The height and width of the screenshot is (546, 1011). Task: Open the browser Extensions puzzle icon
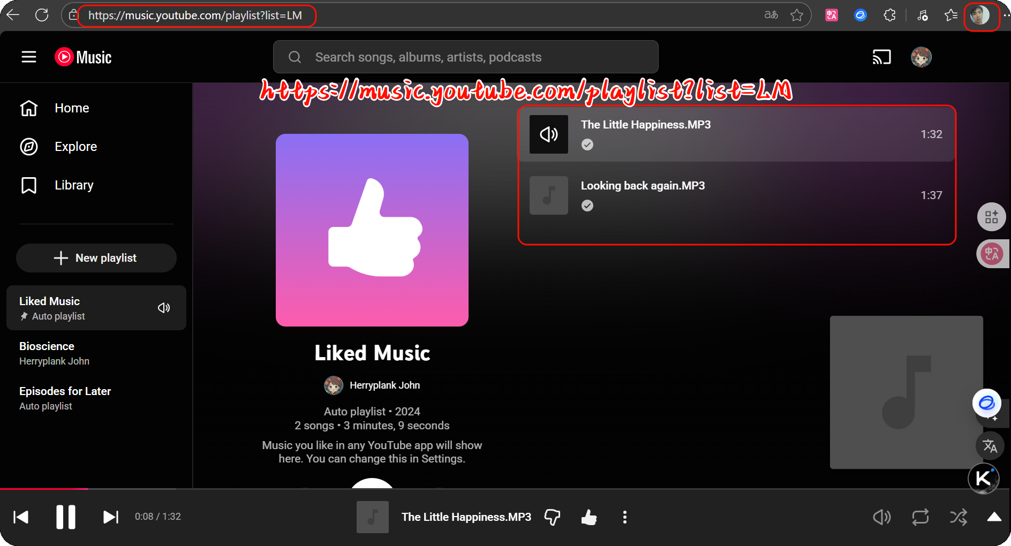[x=889, y=15]
